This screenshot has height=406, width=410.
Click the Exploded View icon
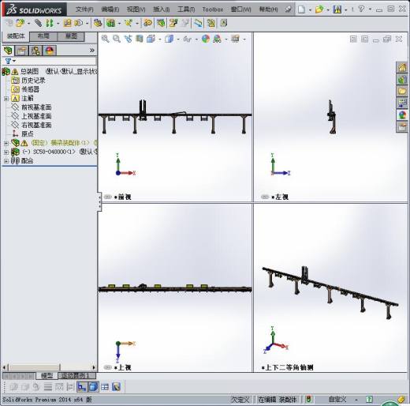tap(173, 23)
